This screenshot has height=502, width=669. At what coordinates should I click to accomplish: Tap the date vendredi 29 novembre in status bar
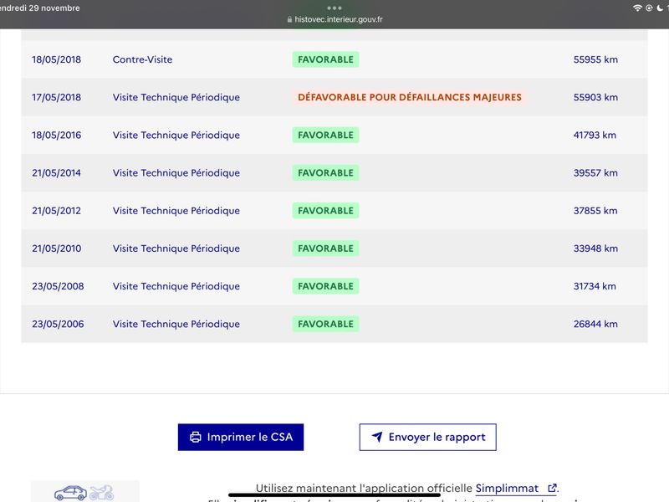coord(39,8)
